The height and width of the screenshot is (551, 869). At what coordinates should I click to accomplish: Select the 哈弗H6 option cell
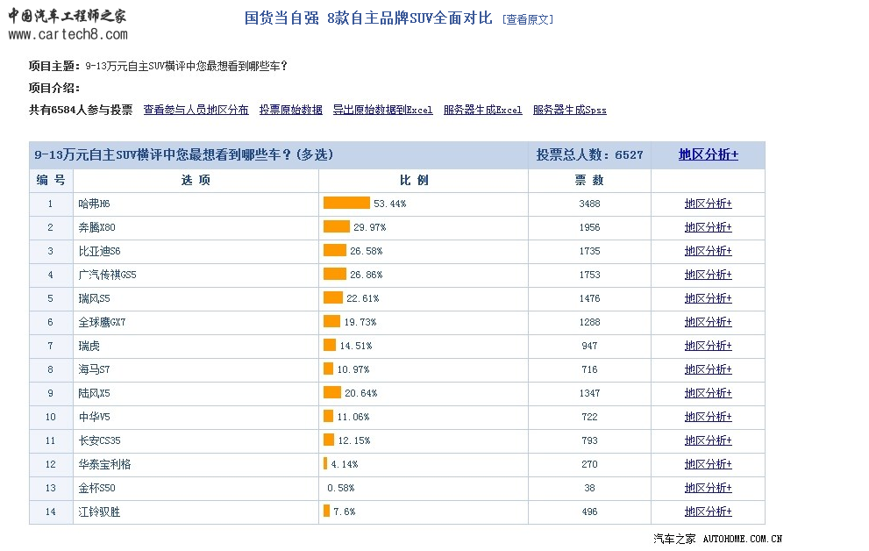click(x=196, y=204)
